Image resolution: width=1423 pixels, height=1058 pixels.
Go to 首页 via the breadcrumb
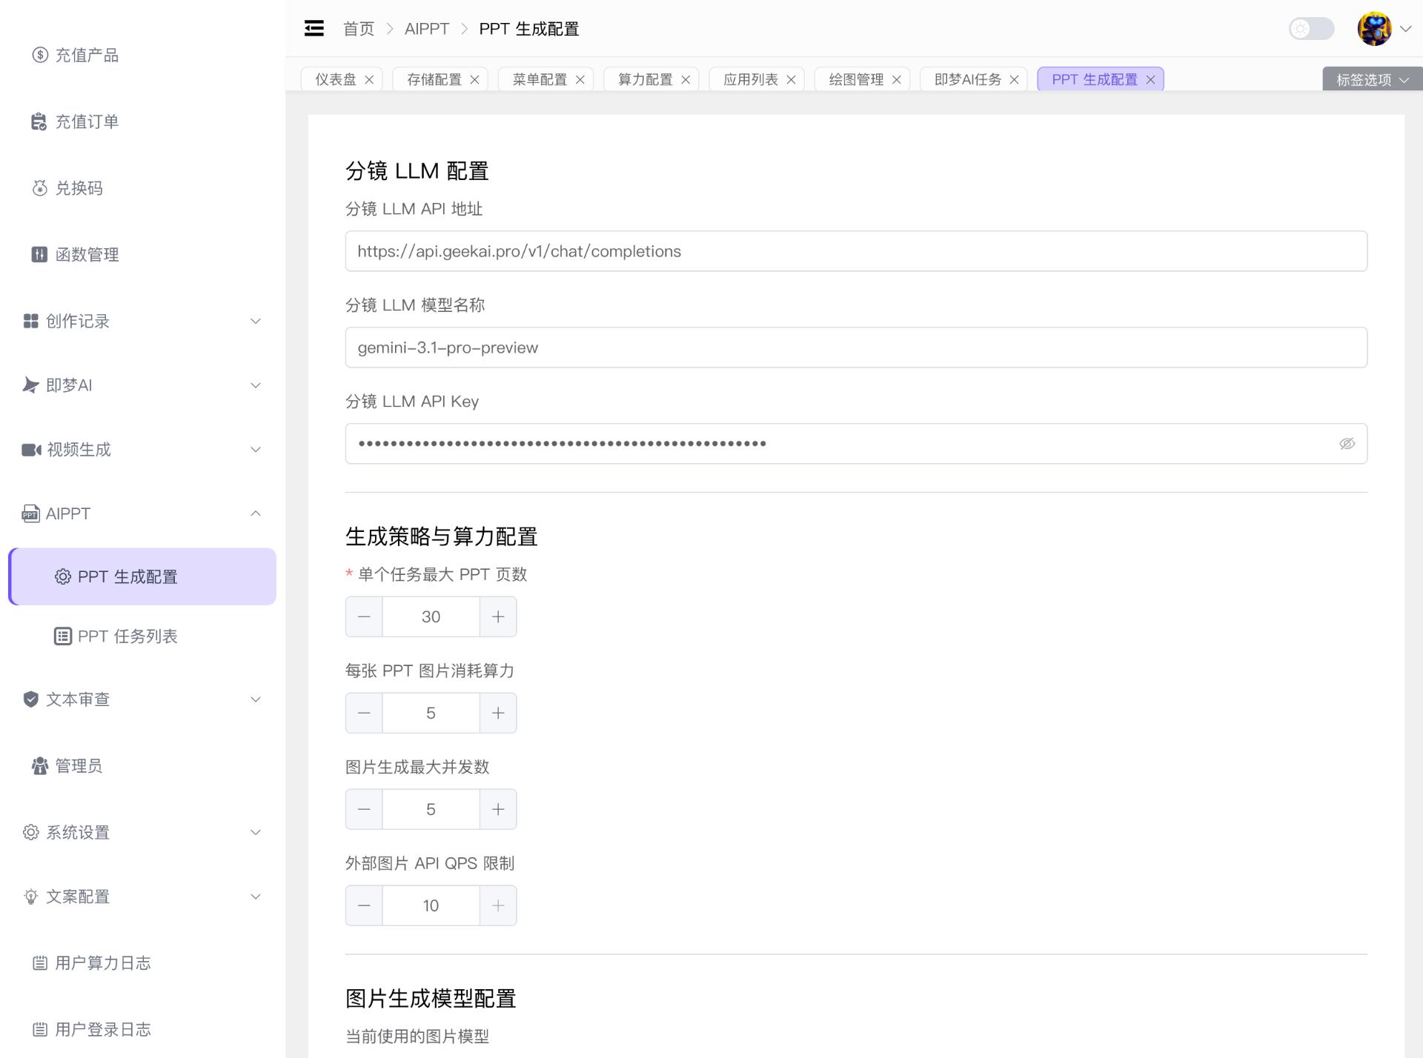click(359, 29)
